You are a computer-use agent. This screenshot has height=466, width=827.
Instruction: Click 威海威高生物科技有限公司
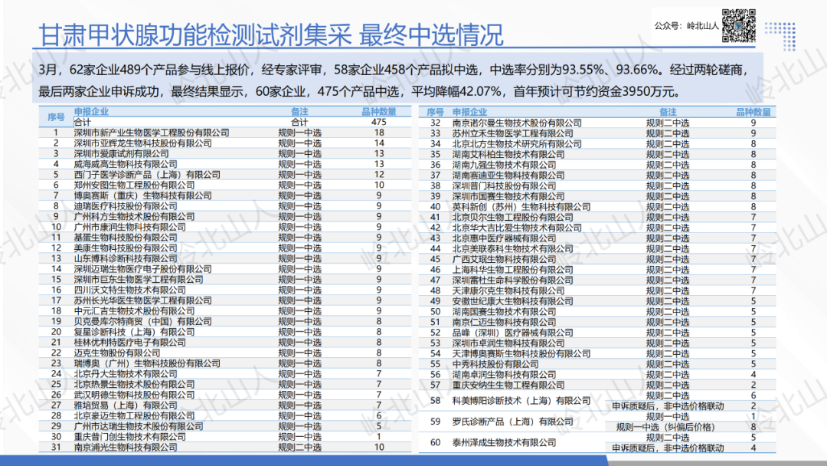[126, 164]
